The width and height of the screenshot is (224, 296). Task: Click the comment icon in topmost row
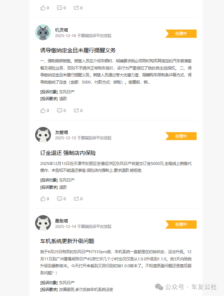point(59,8)
